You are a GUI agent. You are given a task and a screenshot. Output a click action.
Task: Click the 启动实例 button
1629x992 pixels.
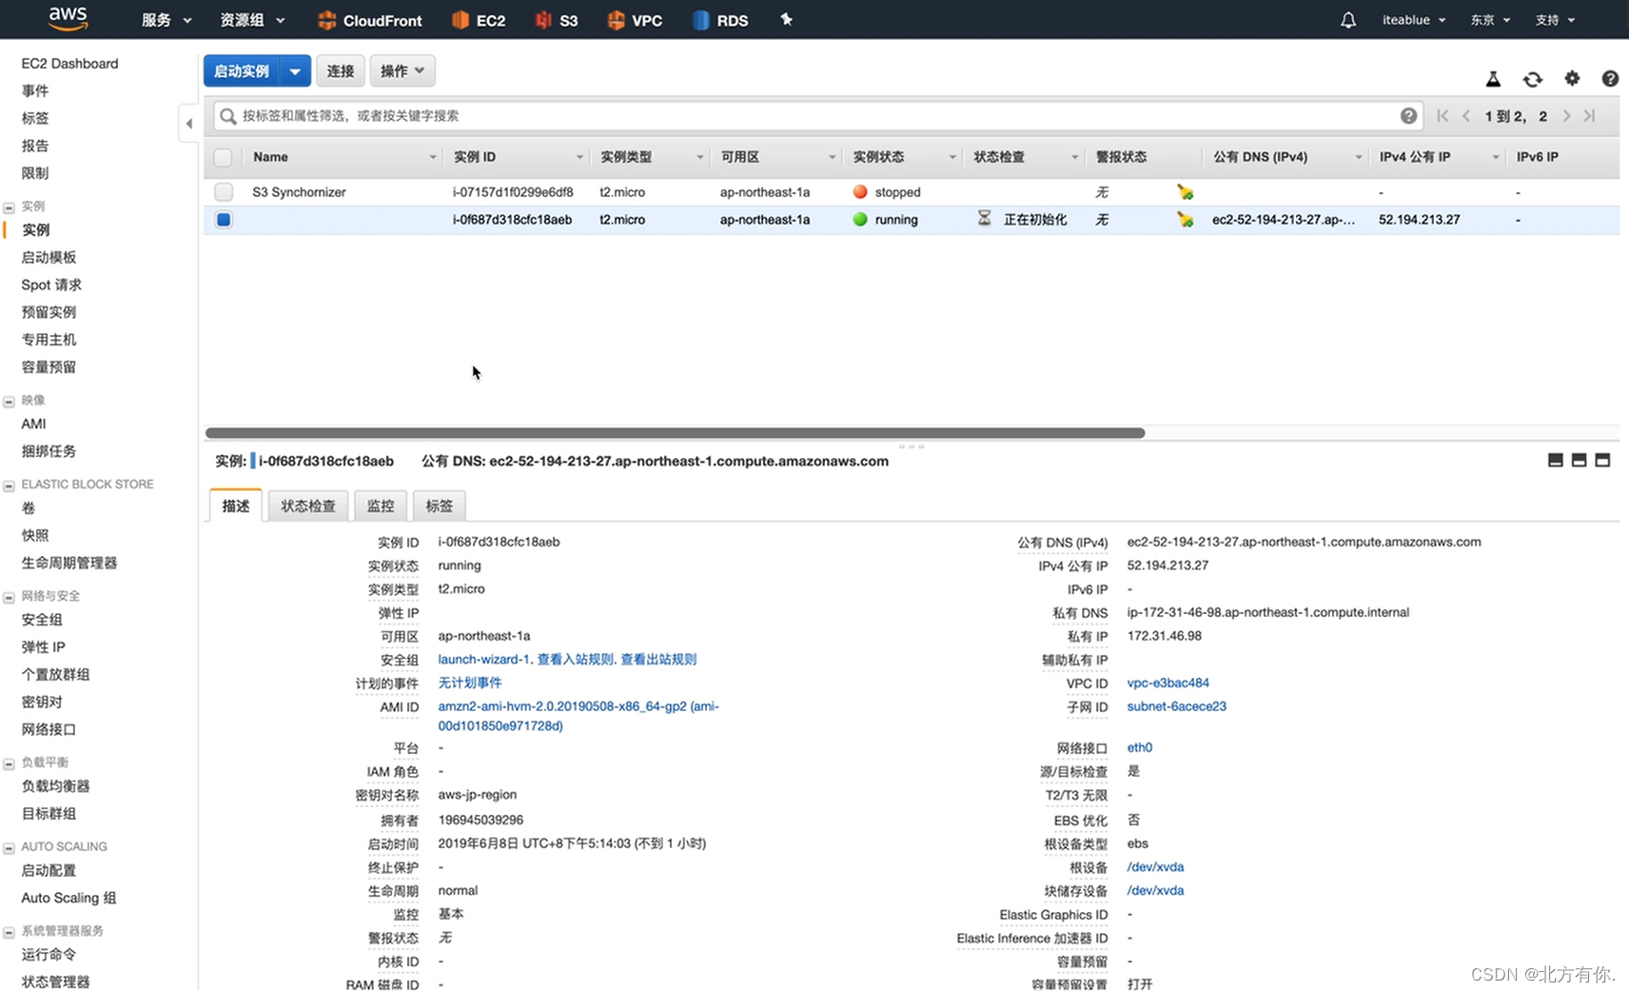tap(242, 70)
